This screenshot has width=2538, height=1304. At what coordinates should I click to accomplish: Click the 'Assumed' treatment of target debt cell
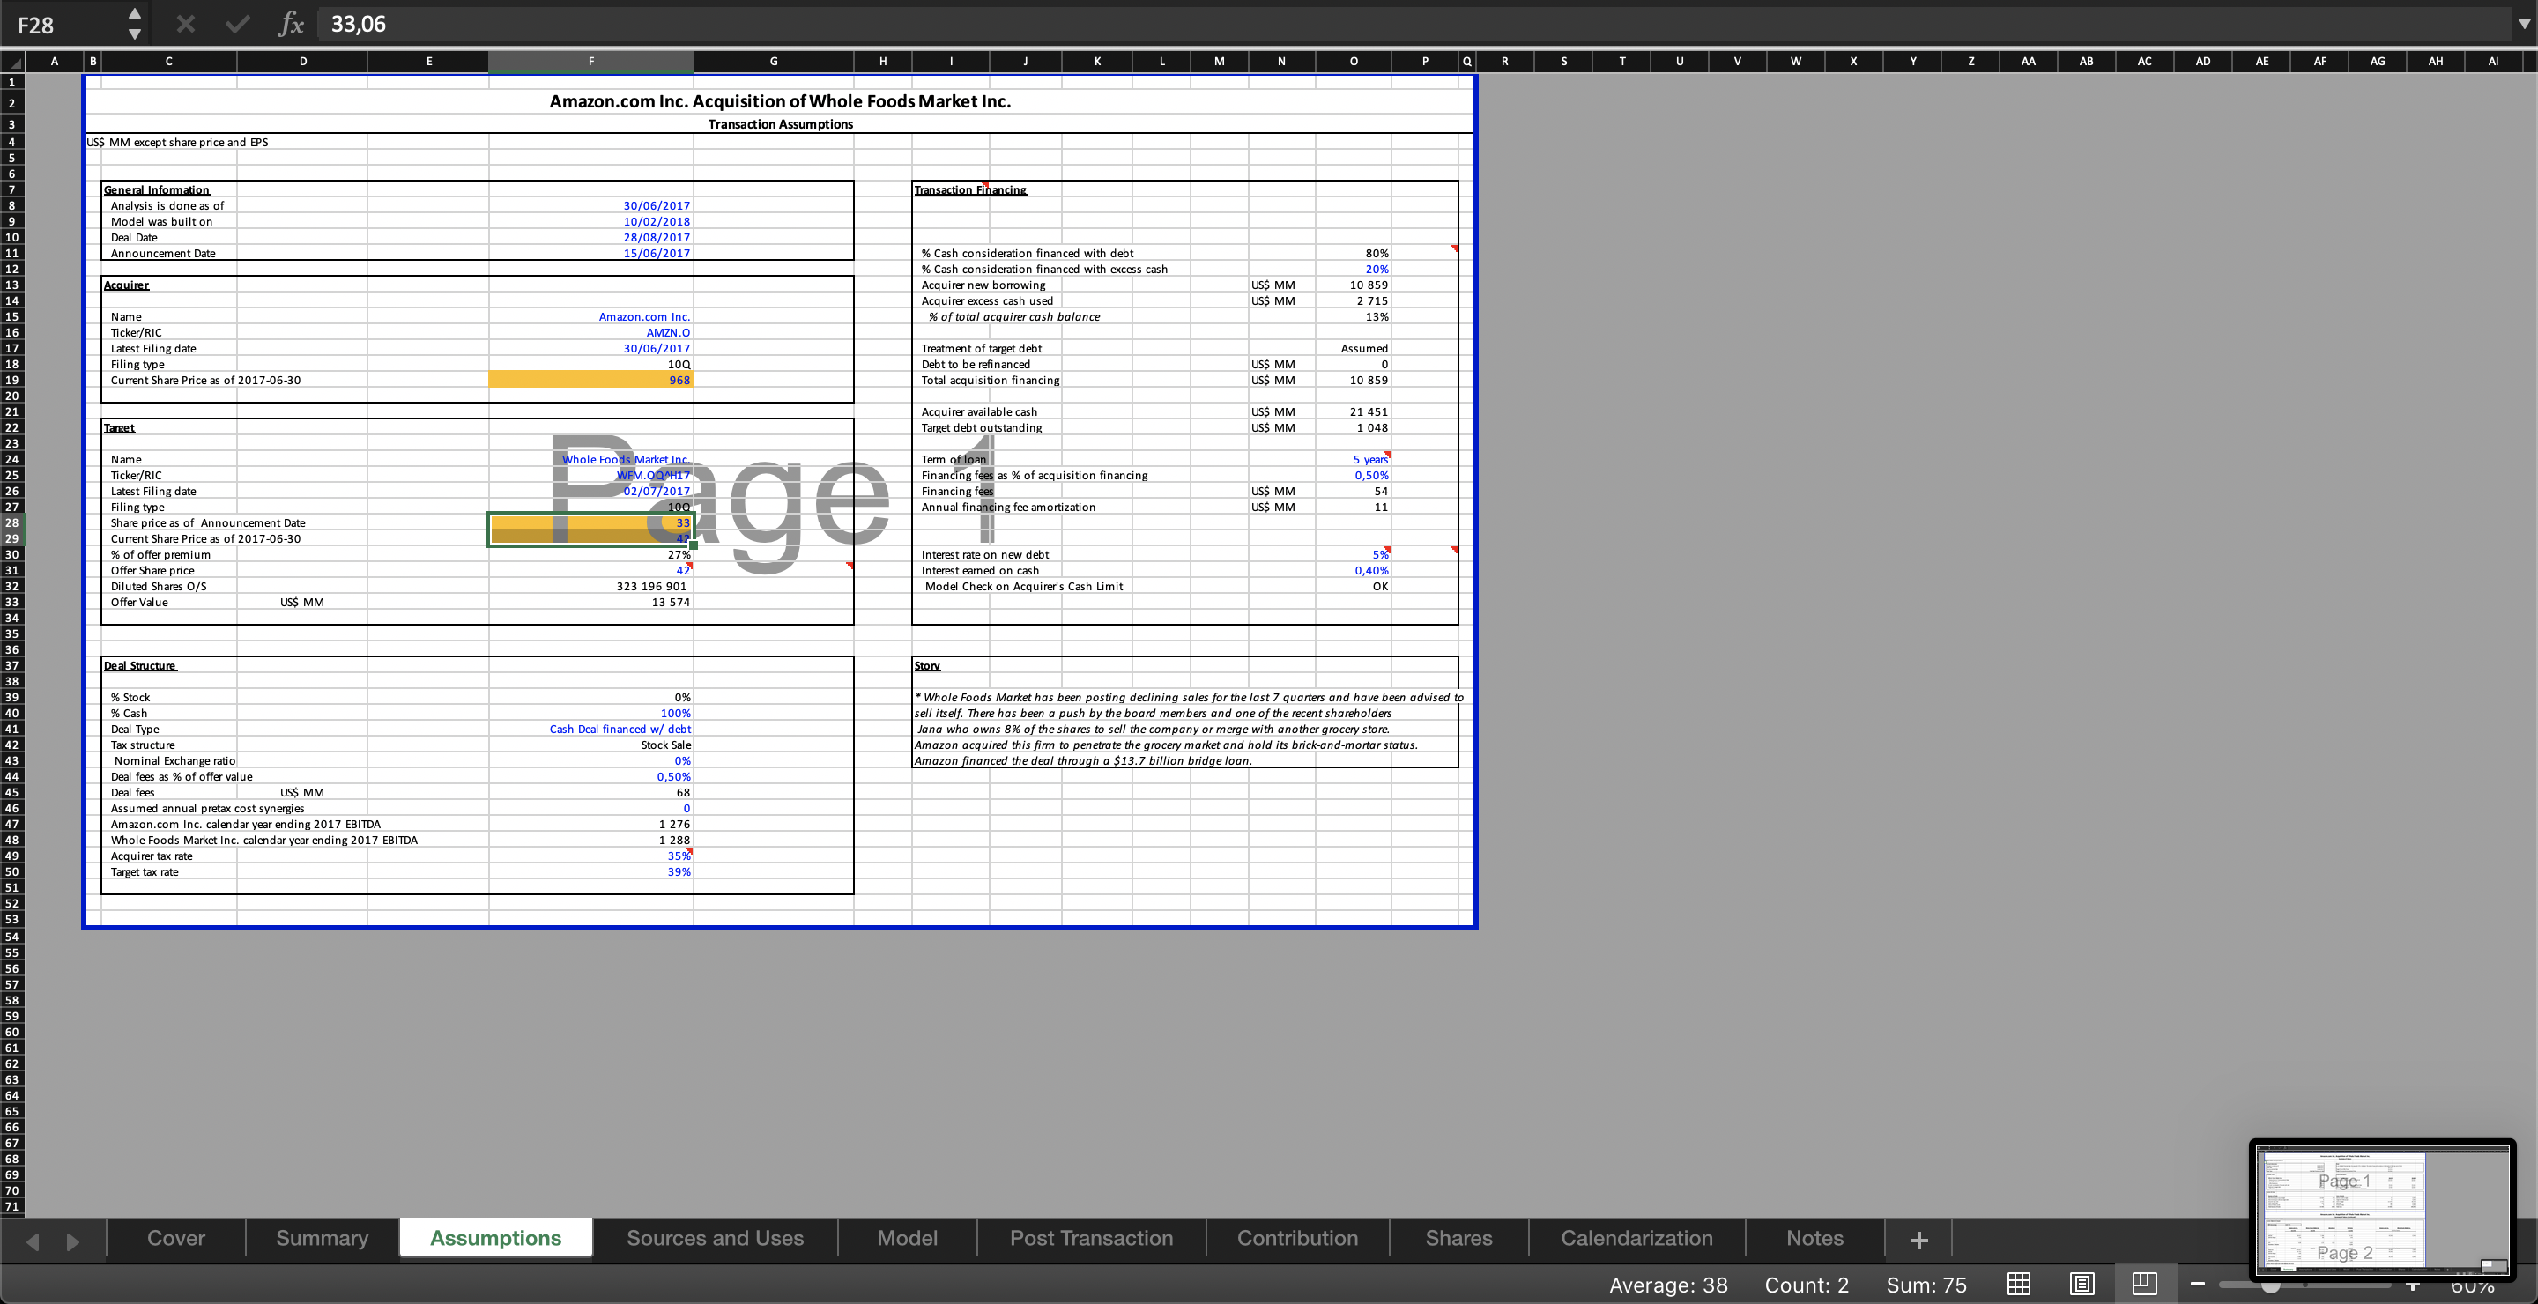(1354, 349)
